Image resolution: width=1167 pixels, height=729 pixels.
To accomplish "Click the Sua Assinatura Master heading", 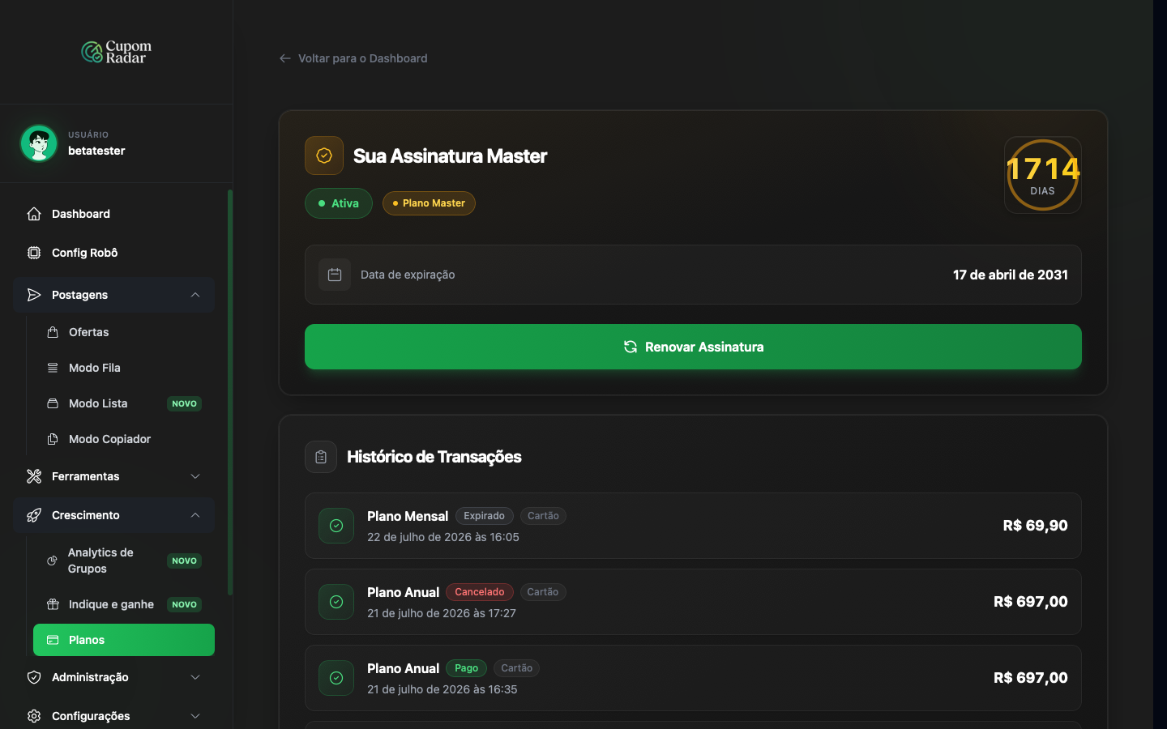I will click(451, 156).
